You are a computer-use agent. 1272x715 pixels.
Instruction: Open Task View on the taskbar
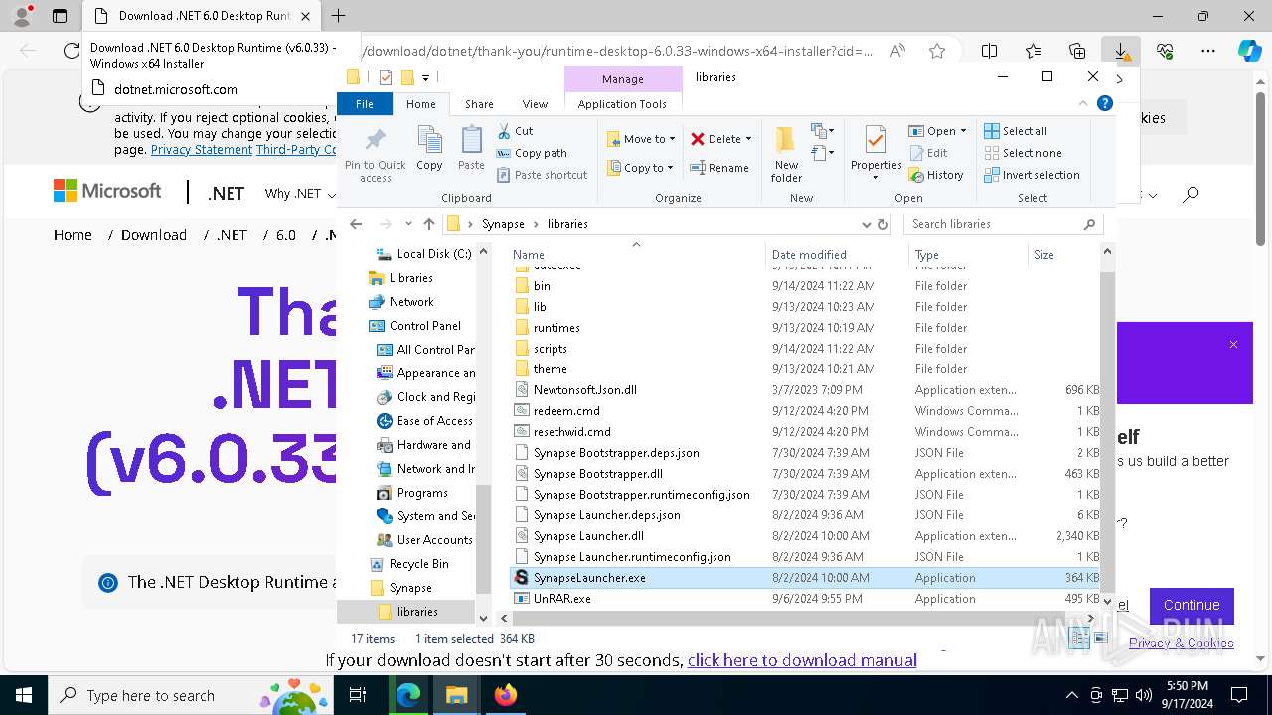[358, 695]
